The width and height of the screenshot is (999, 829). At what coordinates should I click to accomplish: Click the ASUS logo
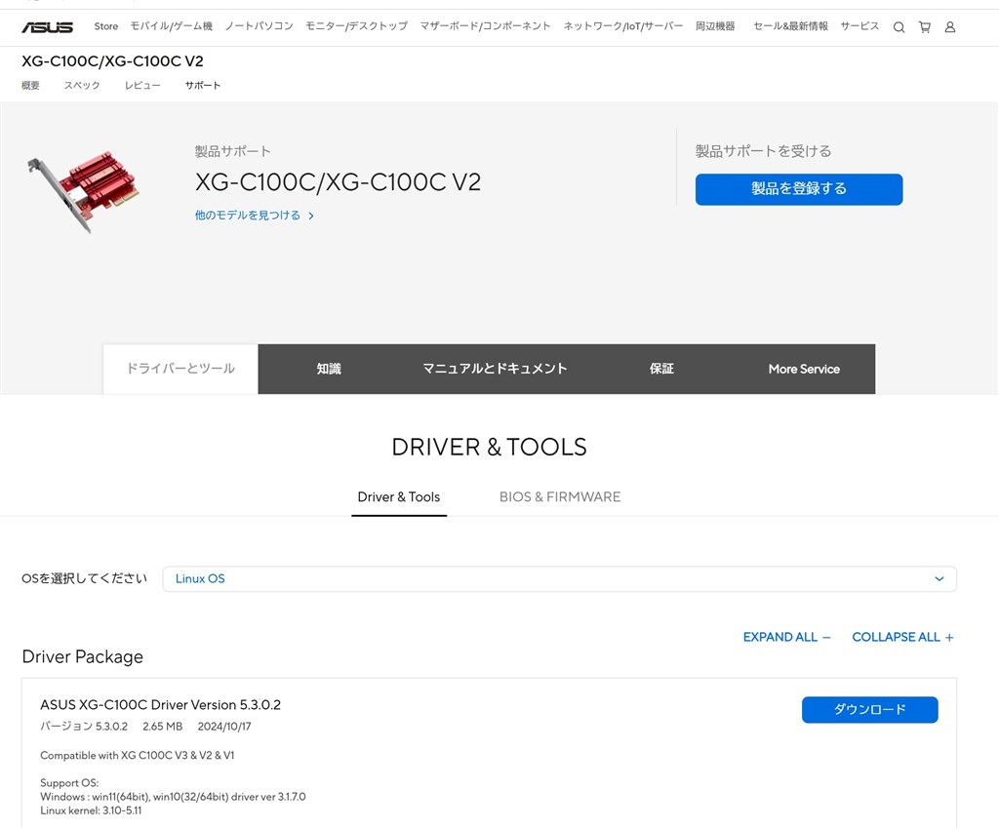pos(47,26)
